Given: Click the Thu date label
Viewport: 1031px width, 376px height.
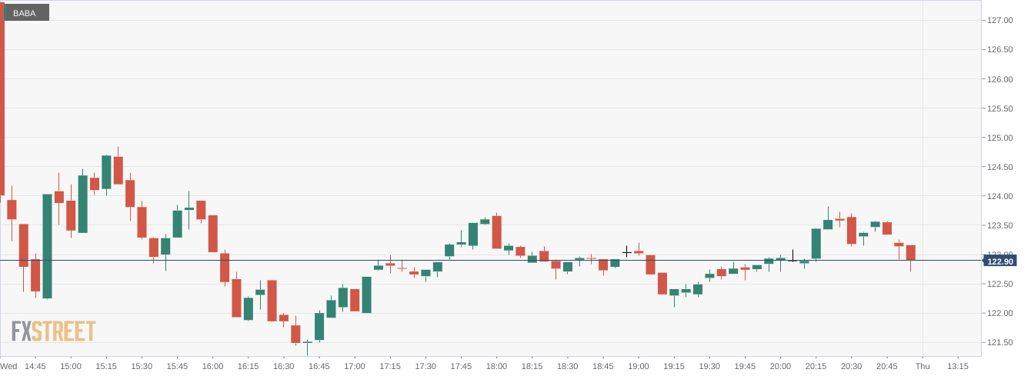Looking at the screenshot, I should tap(923, 366).
